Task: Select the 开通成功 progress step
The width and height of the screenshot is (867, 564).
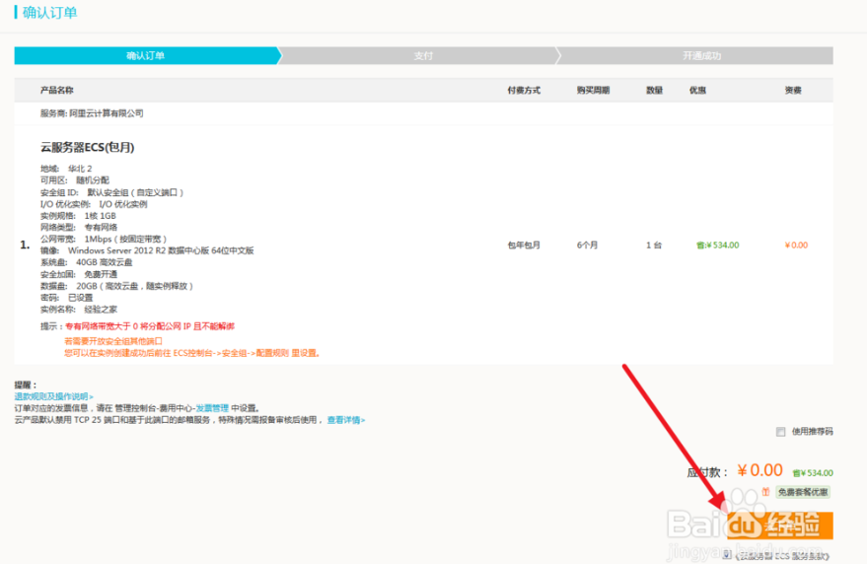Action: (x=701, y=56)
